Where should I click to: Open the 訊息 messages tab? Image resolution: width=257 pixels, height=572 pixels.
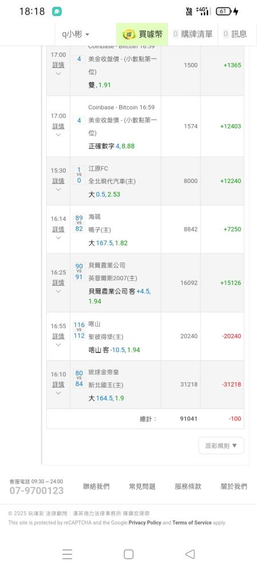tap(235, 34)
